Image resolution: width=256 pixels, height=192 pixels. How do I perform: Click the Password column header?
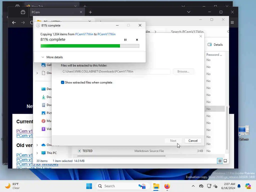click(x=214, y=55)
